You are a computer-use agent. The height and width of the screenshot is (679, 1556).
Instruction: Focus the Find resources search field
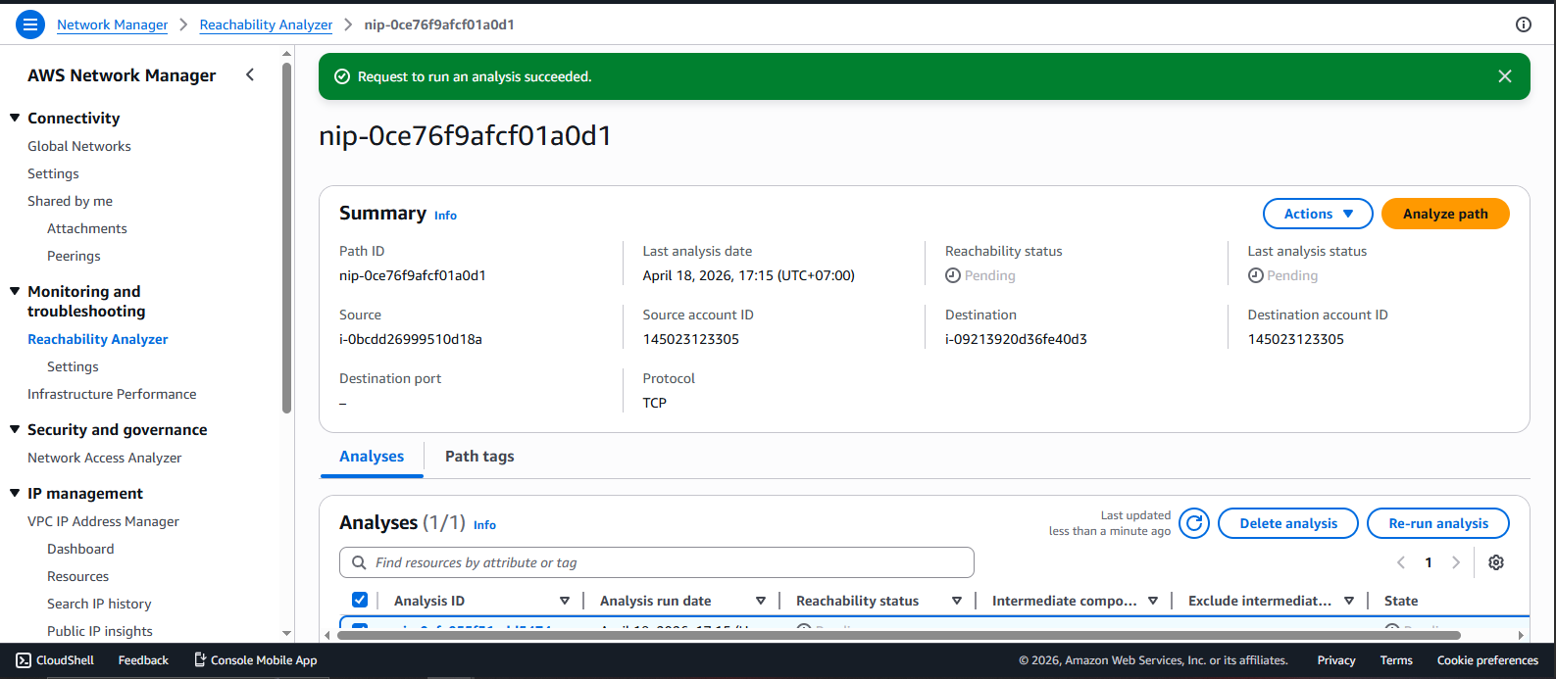pos(657,562)
